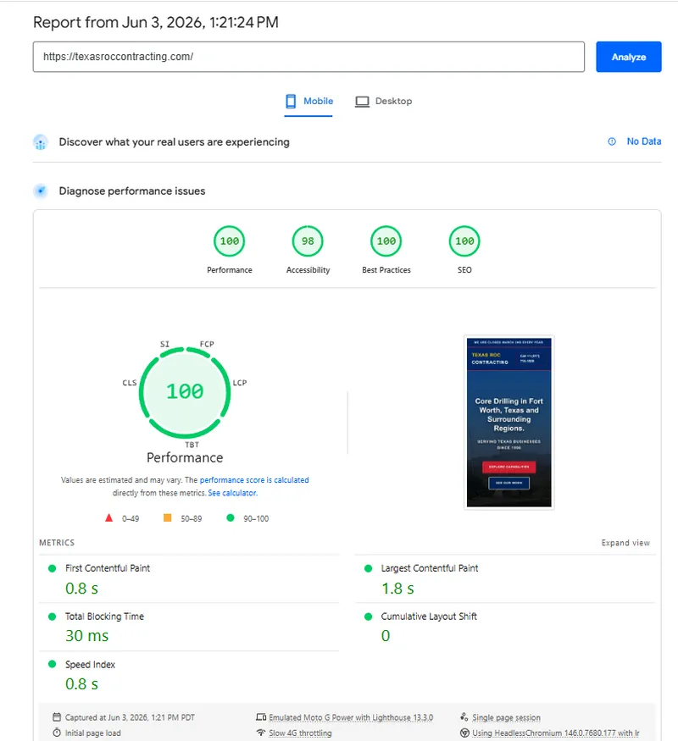Screen dimensions: 678x741
Task: Click wifi icon beside Slow 4G throttling
Action: [x=261, y=733]
